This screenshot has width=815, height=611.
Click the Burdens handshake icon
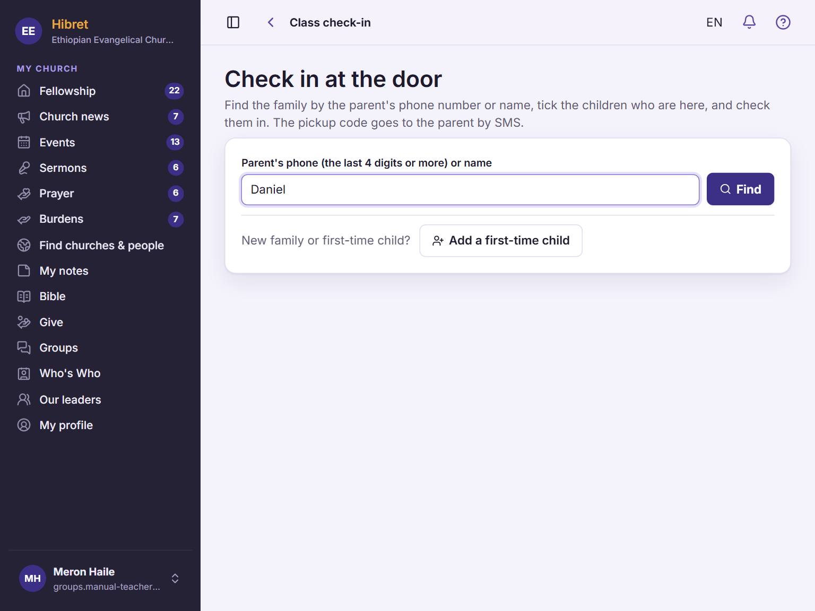(x=24, y=219)
